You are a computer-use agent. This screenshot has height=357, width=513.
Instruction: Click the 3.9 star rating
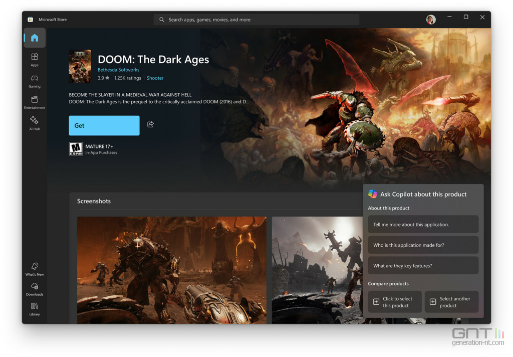tap(103, 78)
